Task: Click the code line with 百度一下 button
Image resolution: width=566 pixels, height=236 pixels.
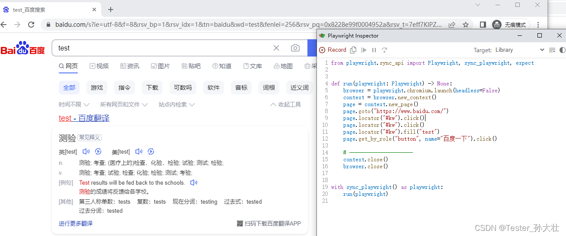Action: click(x=420, y=139)
